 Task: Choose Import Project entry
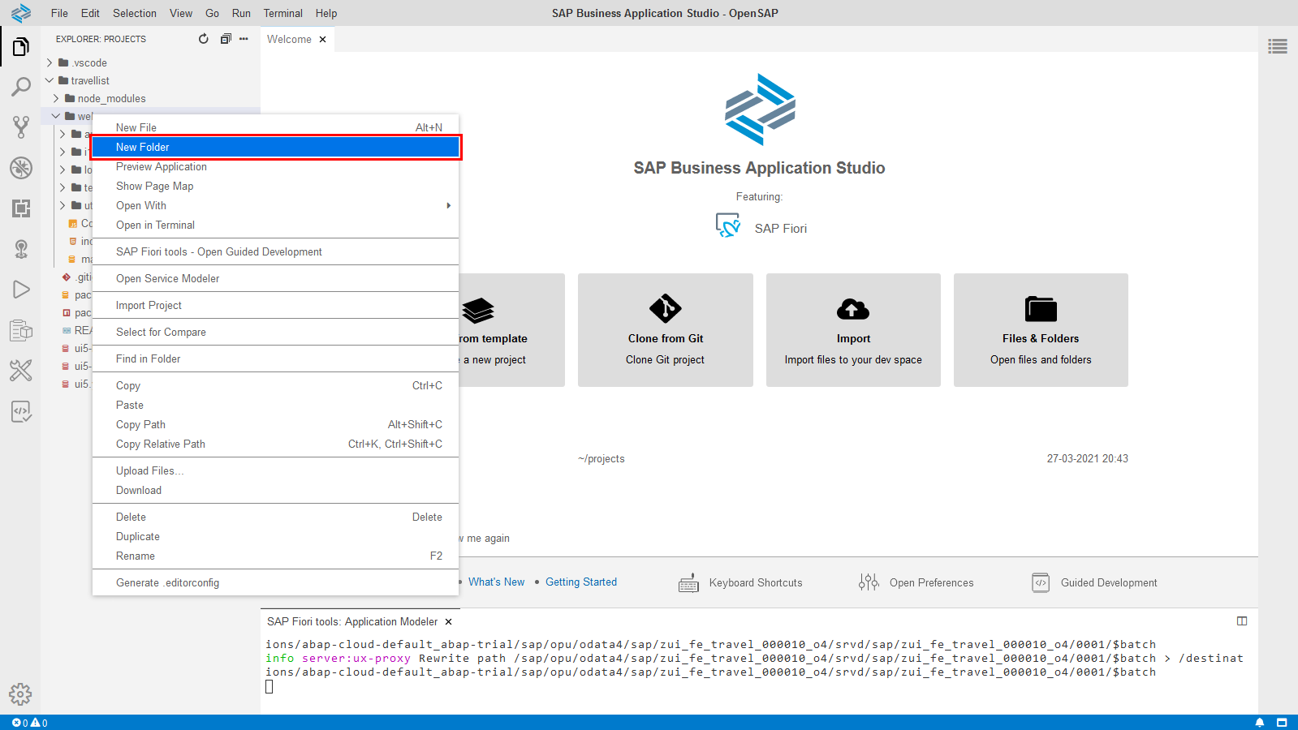[x=276, y=305]
